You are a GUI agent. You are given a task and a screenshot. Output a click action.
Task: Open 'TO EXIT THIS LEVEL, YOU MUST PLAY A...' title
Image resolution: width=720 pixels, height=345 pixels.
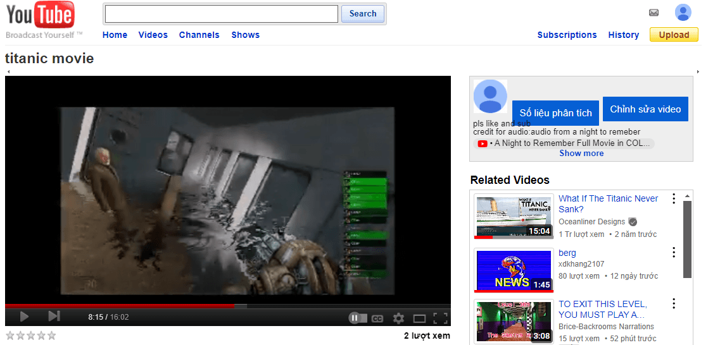(x=603, y=309)
